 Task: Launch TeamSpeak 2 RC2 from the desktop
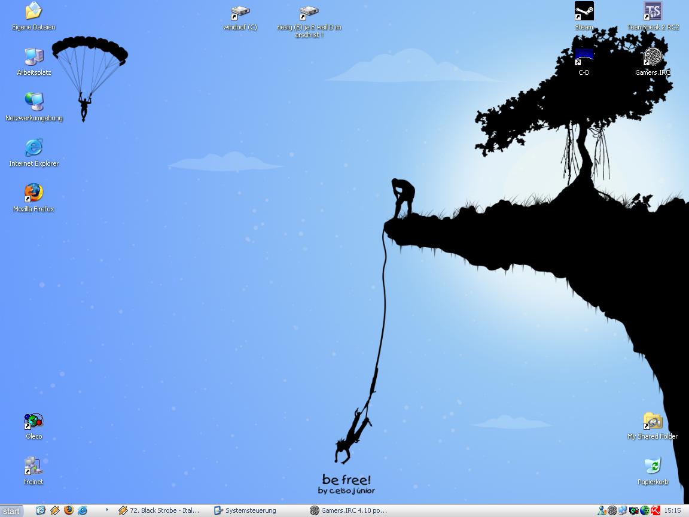click(x=653, y=12)
